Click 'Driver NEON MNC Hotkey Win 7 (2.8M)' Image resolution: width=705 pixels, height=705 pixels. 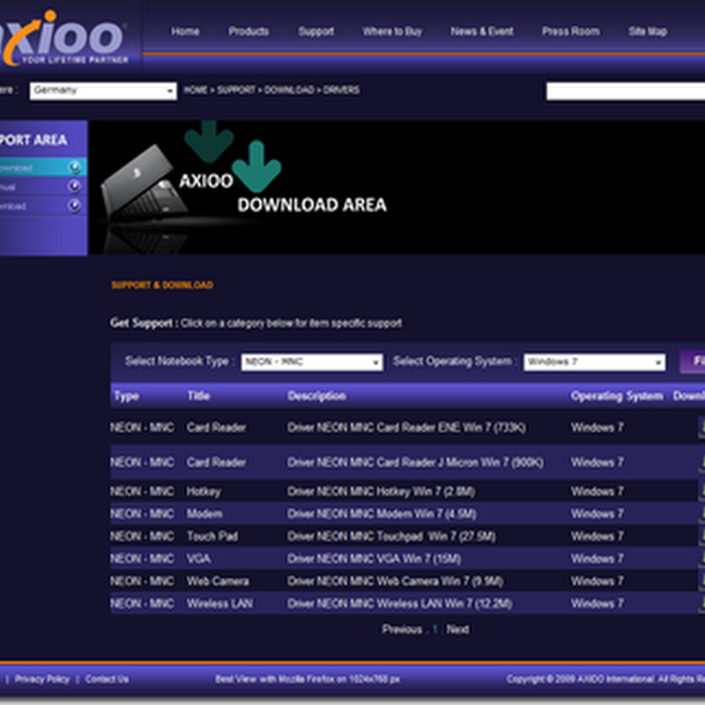[x=382, y=492]
